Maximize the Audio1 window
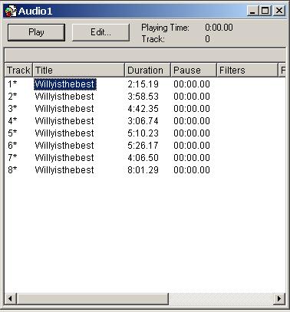 tap(265, 11)
